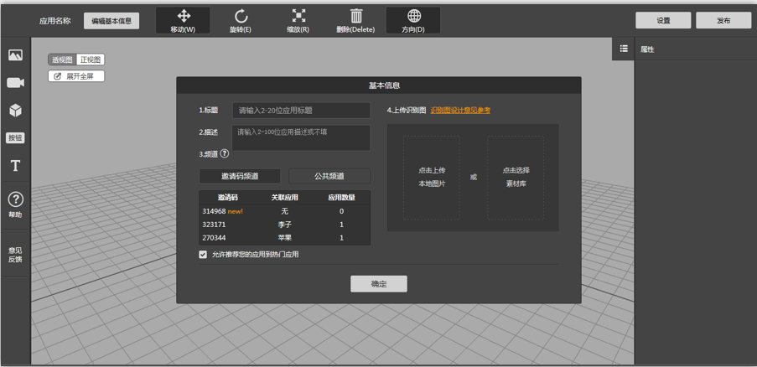Toggle 允许推荐您的应用到热门应用 checkbox
Image resolution: width=757 pixels, height=367 pixels.
(203, 254)
